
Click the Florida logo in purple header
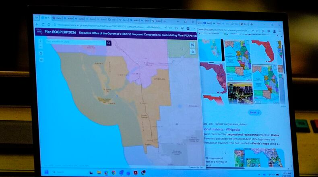(39, 31)
